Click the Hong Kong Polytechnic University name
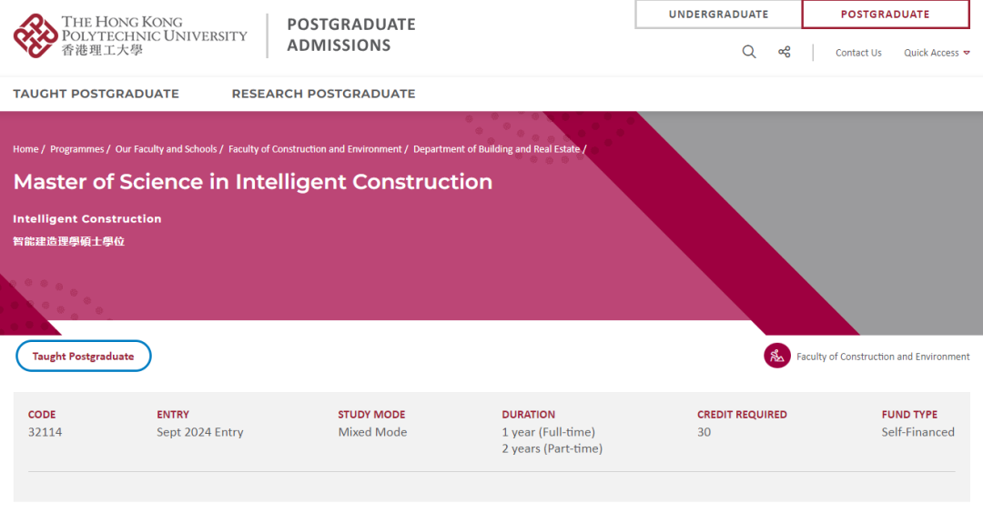The height and width of the screenshot is (513, 983). pyautogui.click(x=154, y=35)
